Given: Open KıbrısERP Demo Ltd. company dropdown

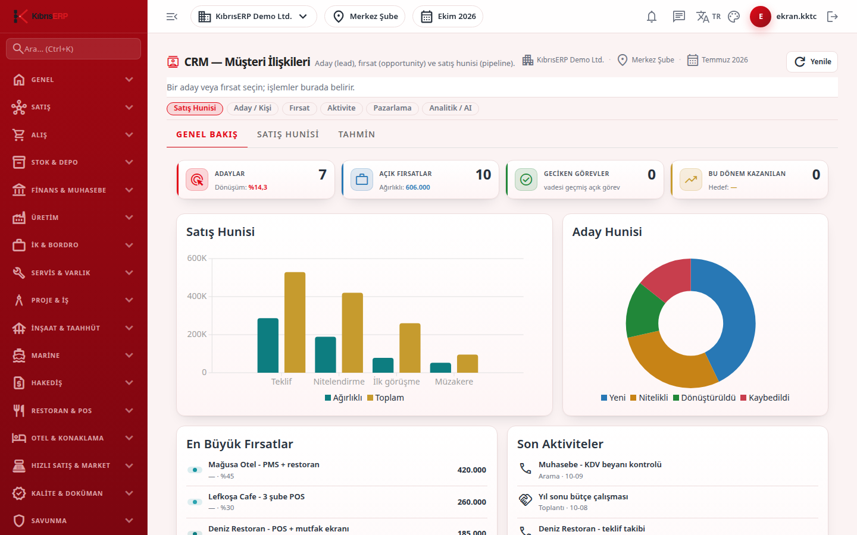Looking at the screenshot, I should click(254, 17).
